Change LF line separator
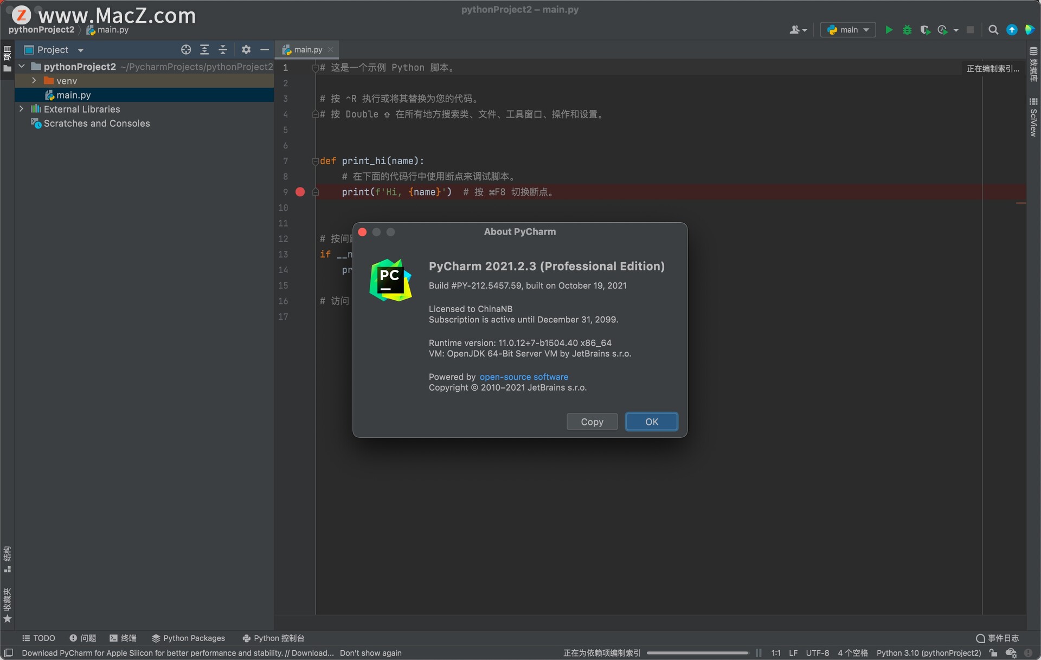This screenshot has width=1041, height=660. pyautogui.click(x=793, y=653)
